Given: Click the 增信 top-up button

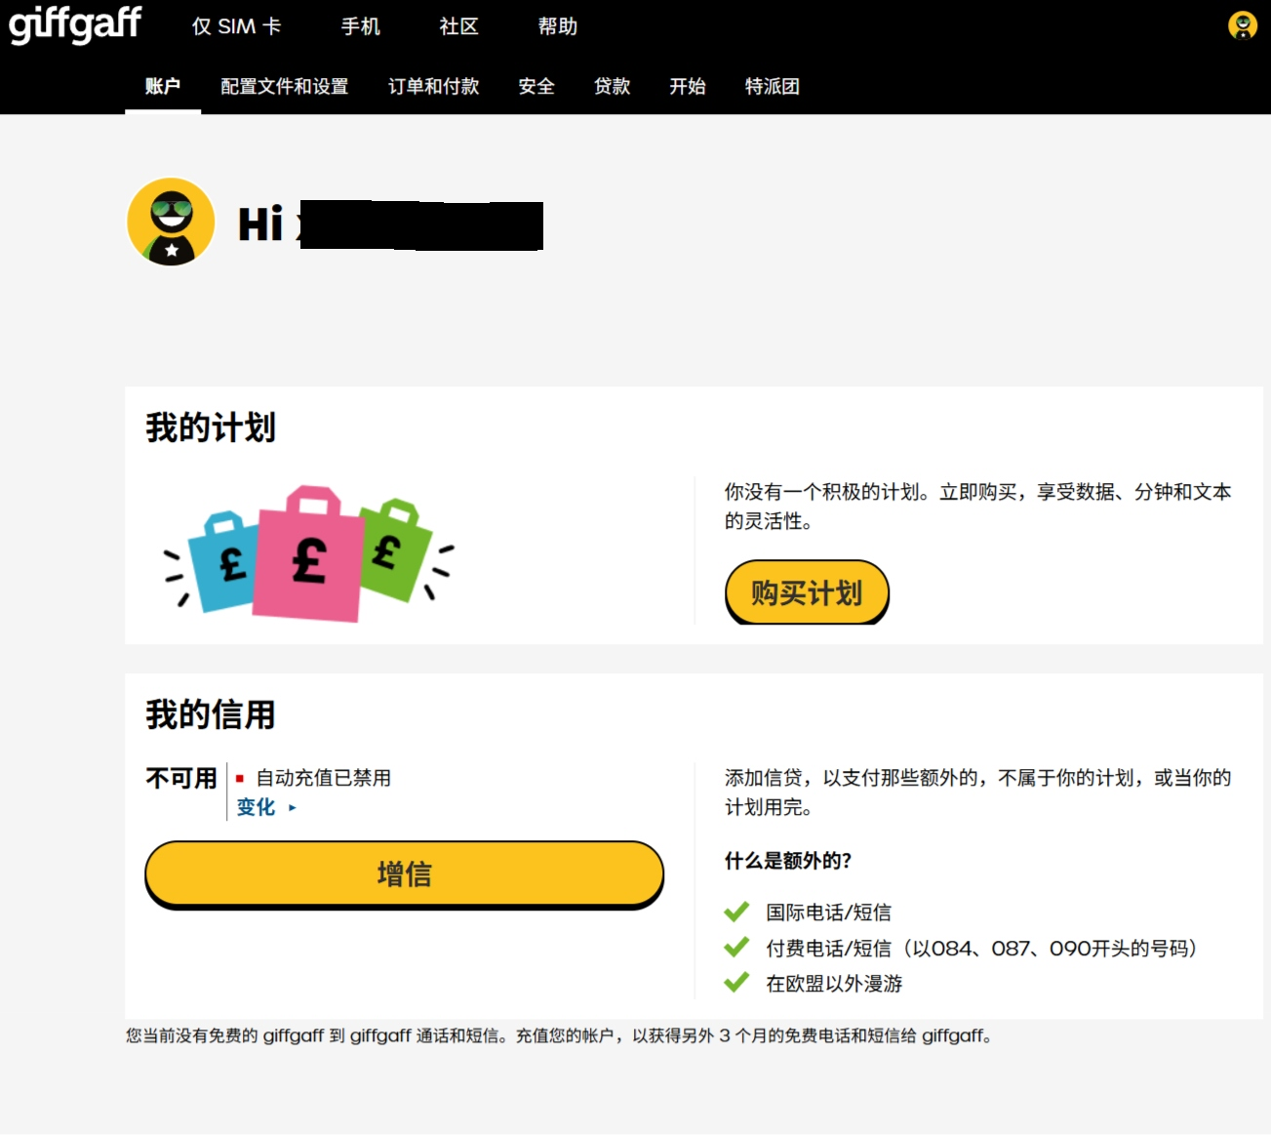Looking at the screenshot, I should tap(404, 874).
